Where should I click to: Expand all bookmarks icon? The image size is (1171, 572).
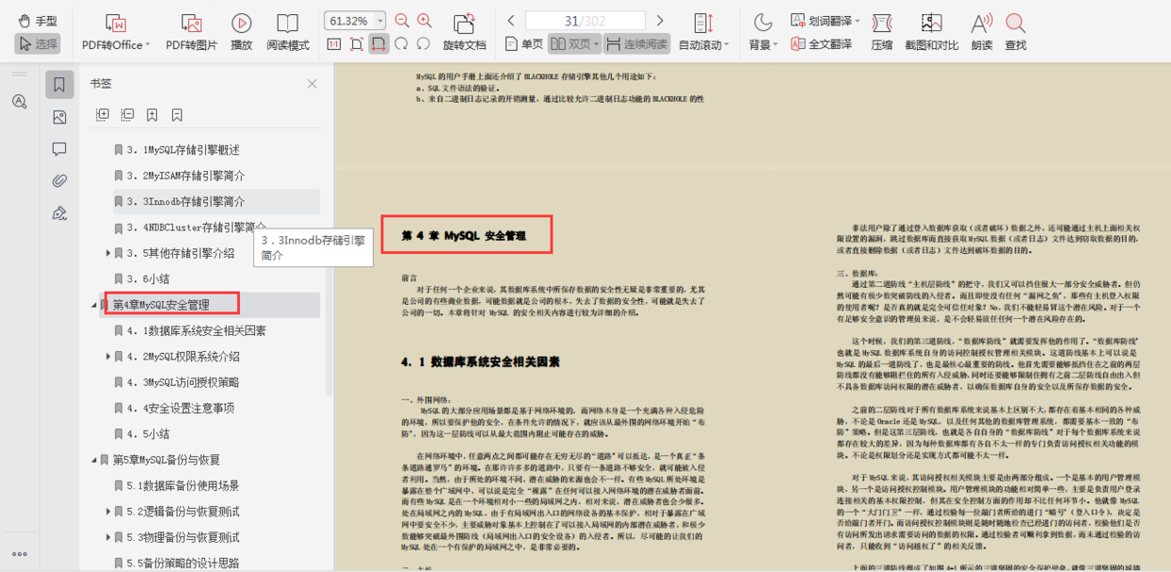point(103,115)
